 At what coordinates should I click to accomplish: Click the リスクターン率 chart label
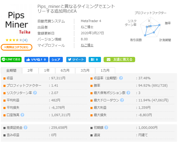click(x=131, y=23)
